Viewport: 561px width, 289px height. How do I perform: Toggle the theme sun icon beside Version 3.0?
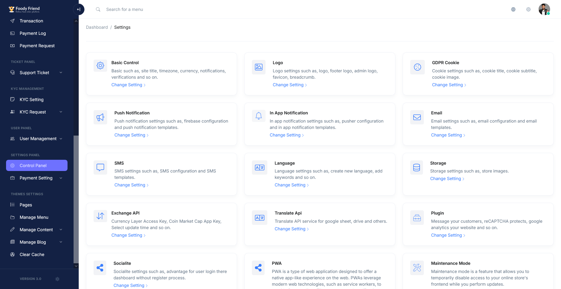[x=57, y=279]
